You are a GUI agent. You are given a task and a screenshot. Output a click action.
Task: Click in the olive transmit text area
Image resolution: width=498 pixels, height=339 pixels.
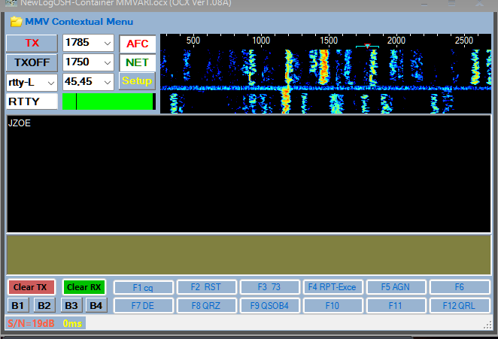pos(248,254)
